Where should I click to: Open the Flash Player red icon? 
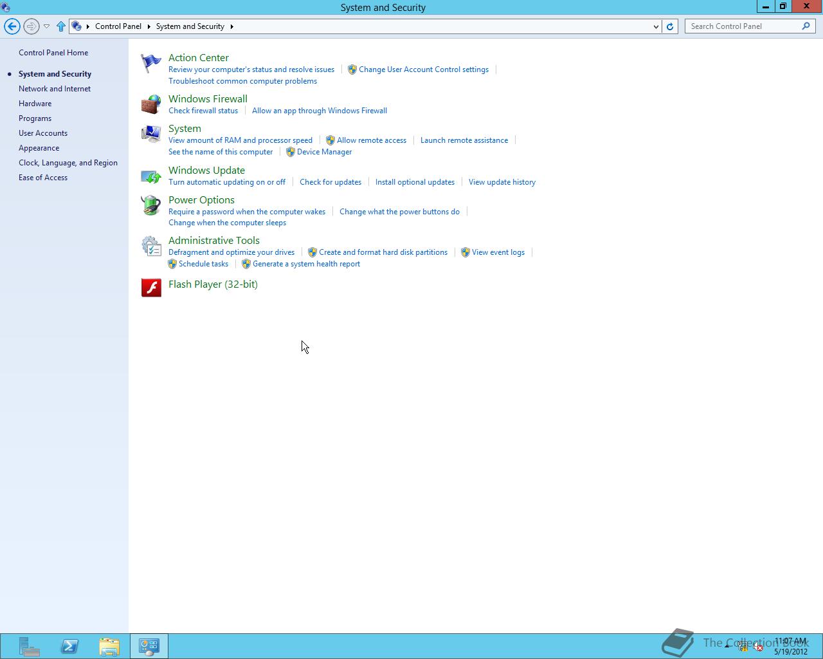(x=151, y=287)
